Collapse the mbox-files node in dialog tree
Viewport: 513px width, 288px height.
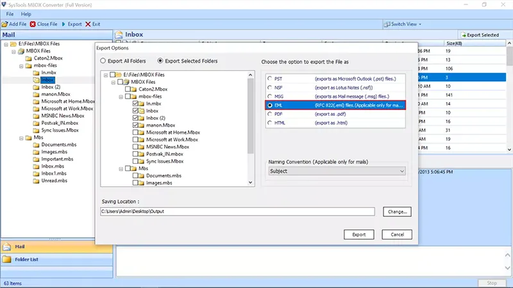(121, 97)
